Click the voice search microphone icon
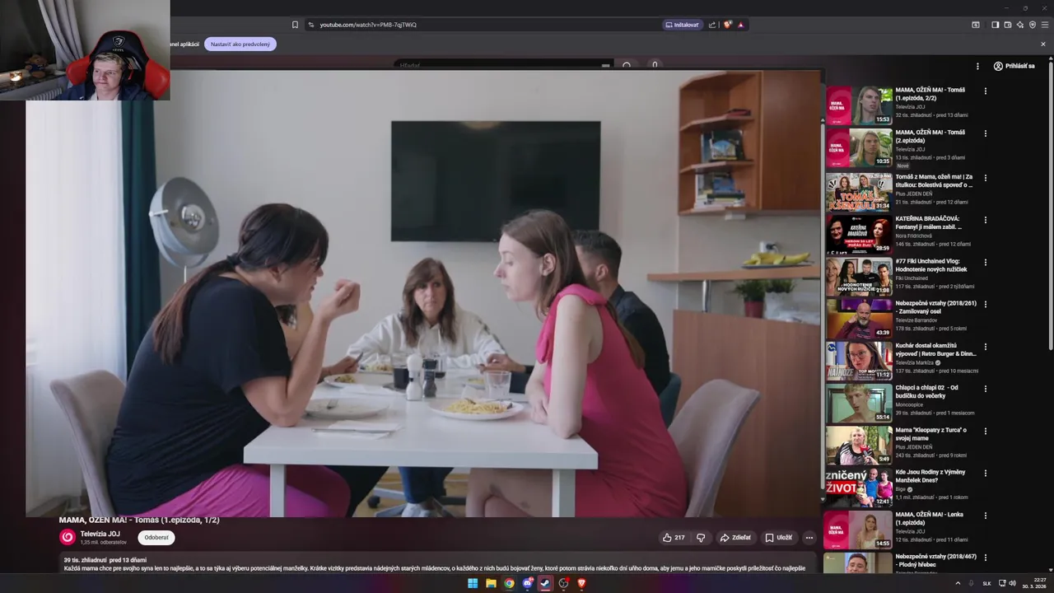The width and height of the screenshot is (1054, 593). pyautogui.click(x=655, y=65)
